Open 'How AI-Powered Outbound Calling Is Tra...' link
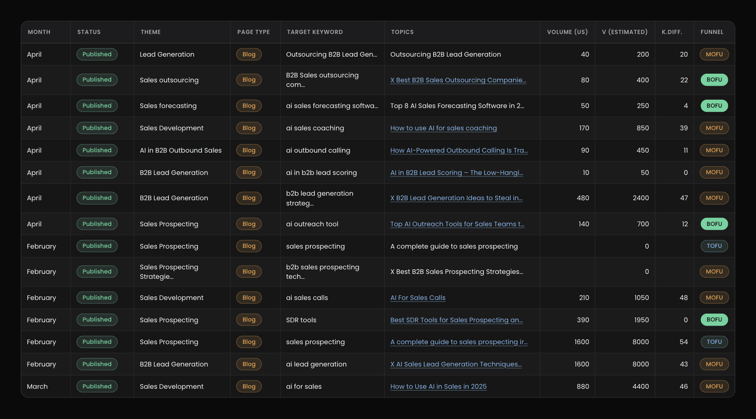Screen dimensions: 756x419 coord(459,150)
